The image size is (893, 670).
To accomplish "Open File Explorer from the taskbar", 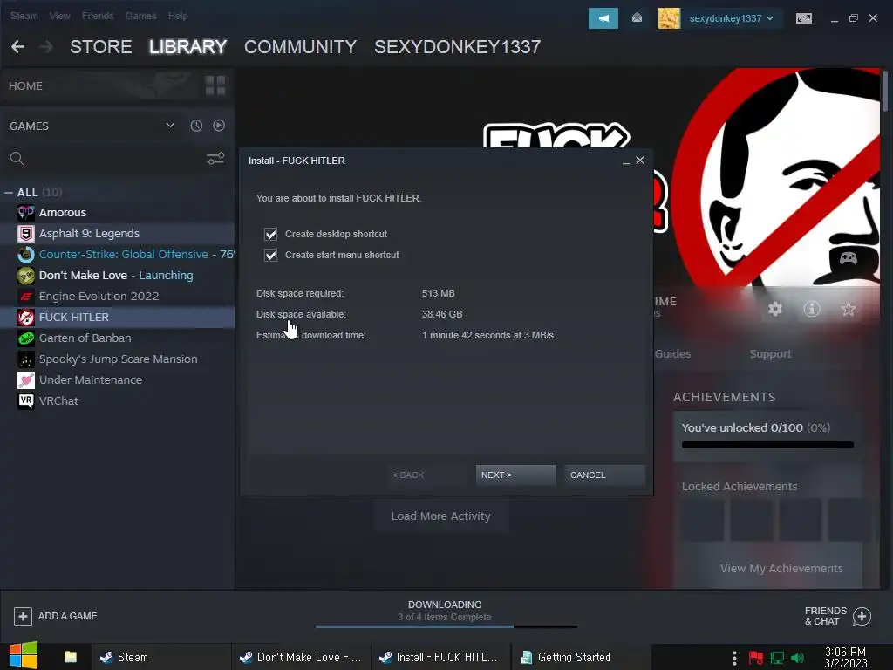I will (71, 657).
